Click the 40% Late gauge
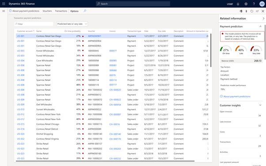The image size is (266, 166). point(241,50)
